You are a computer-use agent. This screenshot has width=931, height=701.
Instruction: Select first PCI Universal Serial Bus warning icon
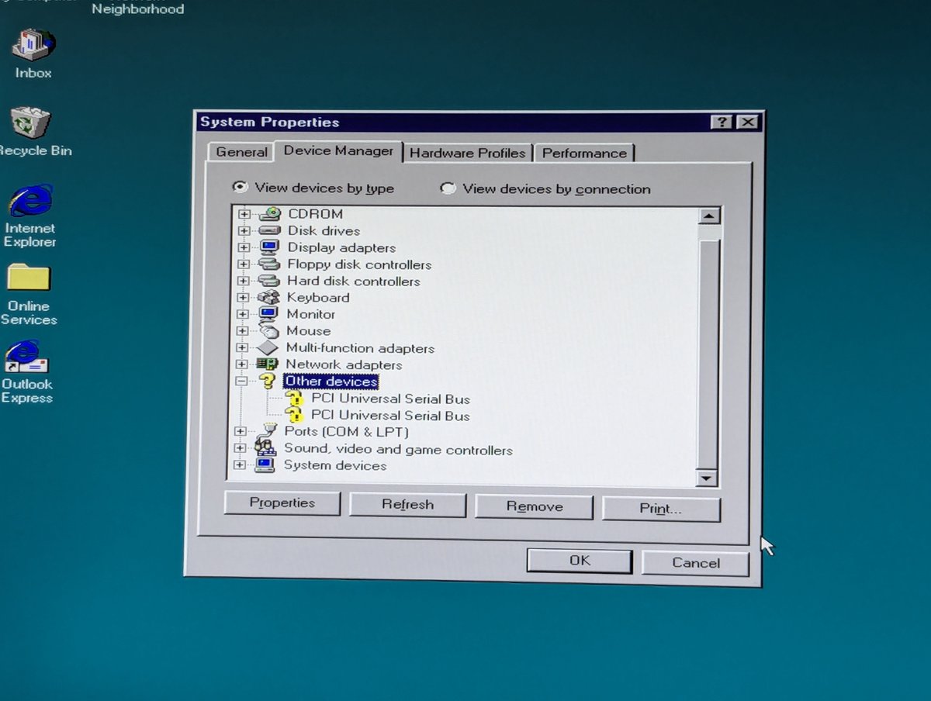point(294,399)
